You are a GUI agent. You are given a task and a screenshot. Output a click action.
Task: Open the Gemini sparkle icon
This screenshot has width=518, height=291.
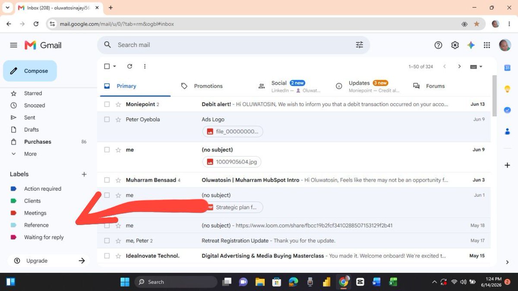click(471, 45)
